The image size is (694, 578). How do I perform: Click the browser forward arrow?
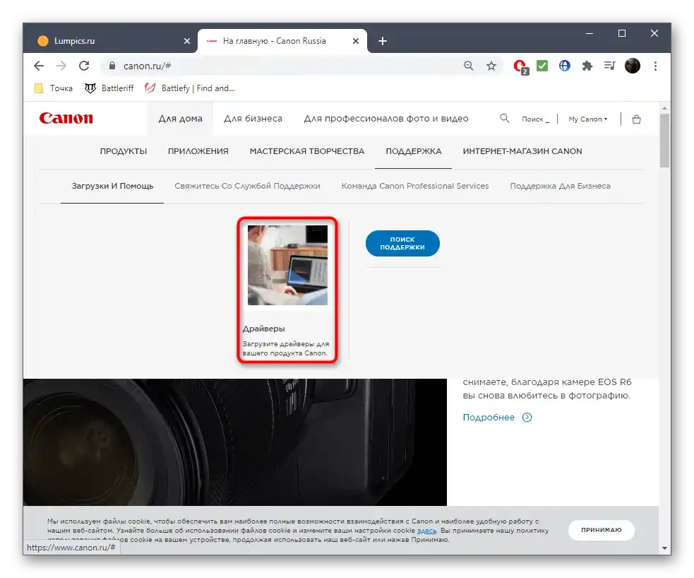[x=61, y=66]
